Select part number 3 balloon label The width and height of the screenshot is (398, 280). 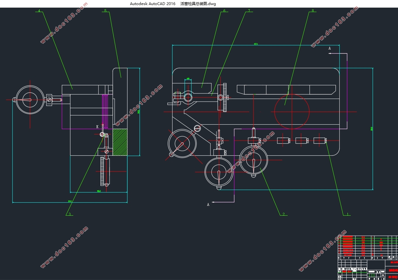click(x=69, y=214)
